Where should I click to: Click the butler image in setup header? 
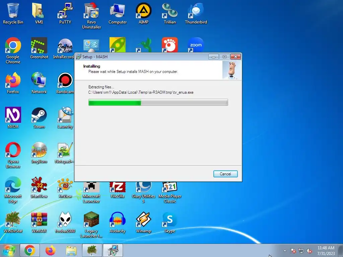coord(232,70)
